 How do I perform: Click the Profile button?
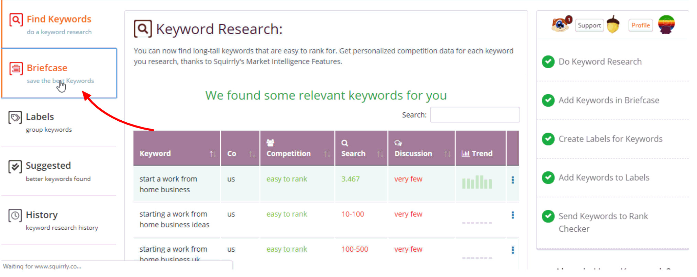click(640, 25)
